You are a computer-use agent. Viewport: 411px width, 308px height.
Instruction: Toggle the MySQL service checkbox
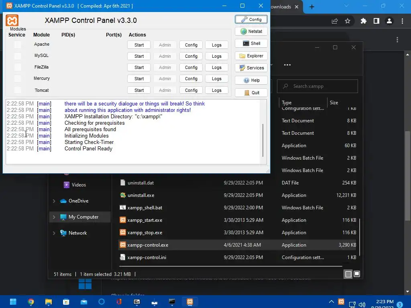18,56
